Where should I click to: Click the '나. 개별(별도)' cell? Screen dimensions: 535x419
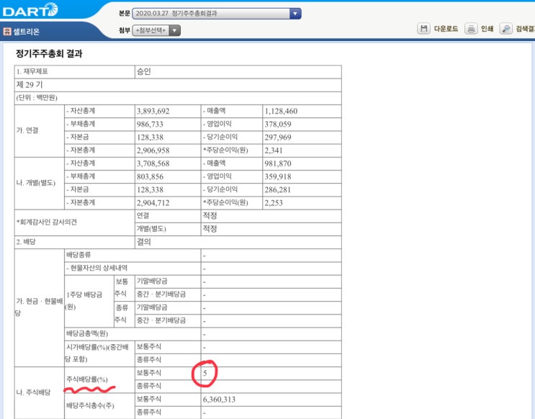tap(39, 184)
